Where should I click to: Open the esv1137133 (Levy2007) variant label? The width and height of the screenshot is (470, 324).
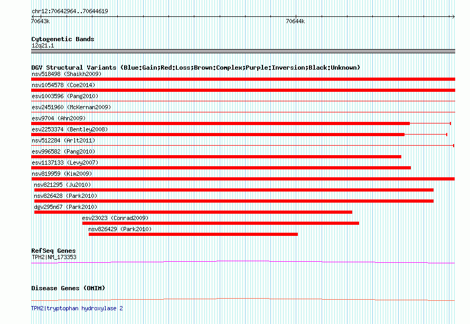pyautogui.click(x=65, y=163)
